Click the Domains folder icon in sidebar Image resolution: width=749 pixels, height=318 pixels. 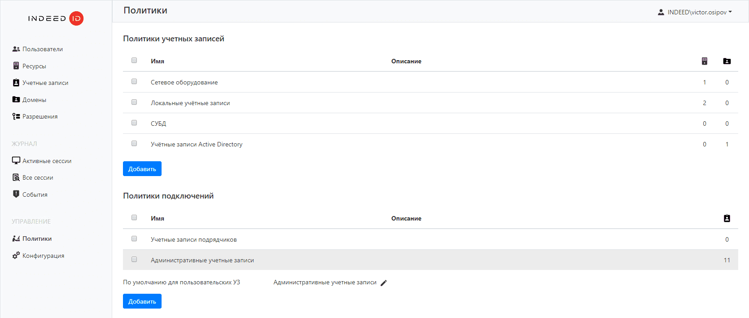click(16, 100)
